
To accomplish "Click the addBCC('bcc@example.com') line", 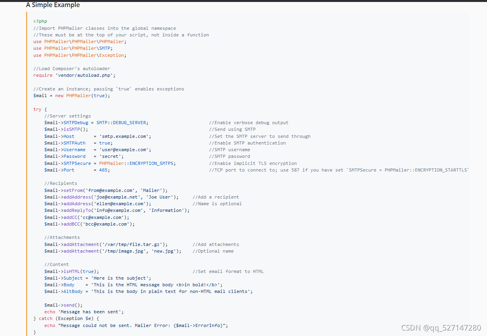I will [89, 224].
